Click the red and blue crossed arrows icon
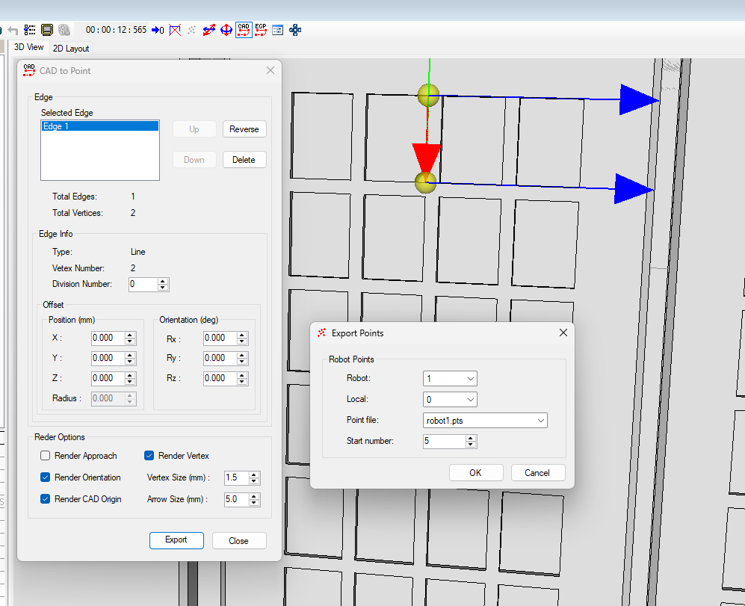 coord(209,30)
